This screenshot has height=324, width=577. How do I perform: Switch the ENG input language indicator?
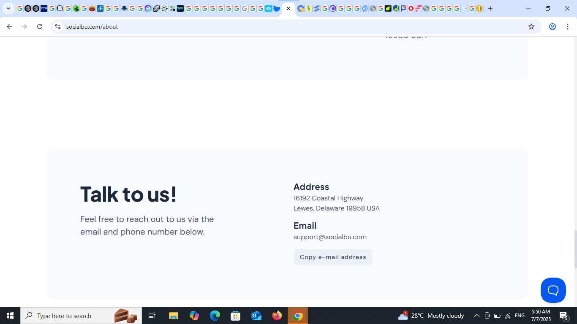[520, 316]
